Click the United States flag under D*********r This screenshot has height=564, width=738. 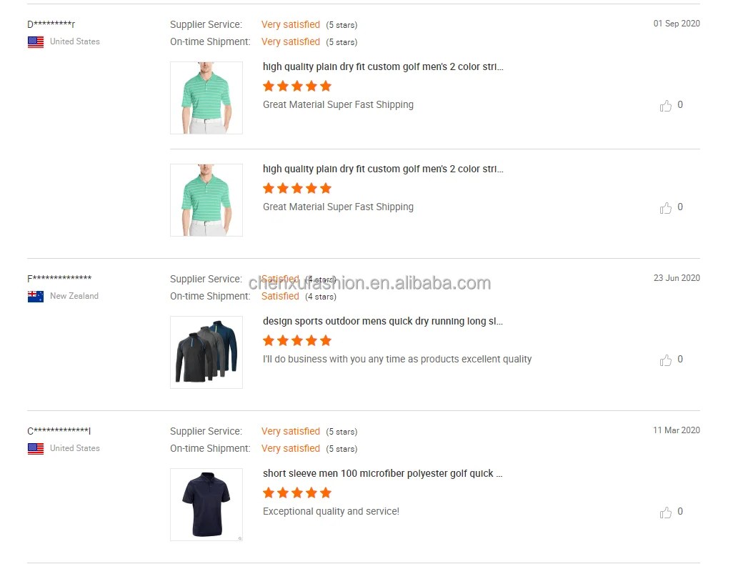[36, 42]
